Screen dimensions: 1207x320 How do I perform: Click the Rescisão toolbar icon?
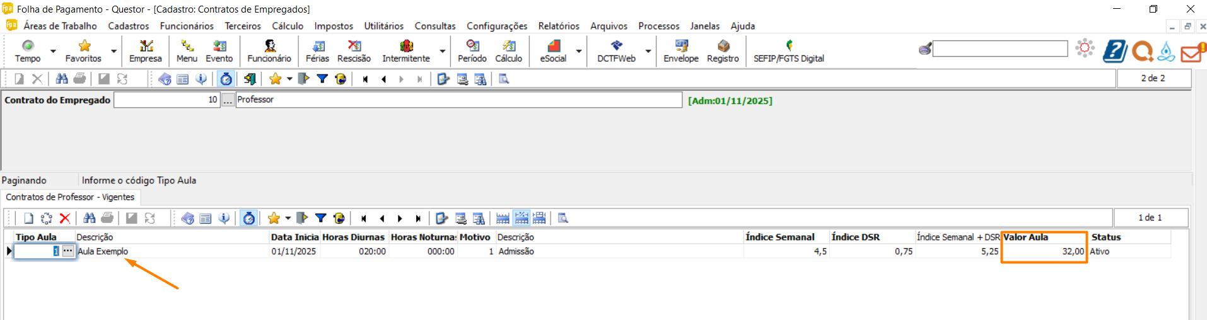tap(354, 50)
